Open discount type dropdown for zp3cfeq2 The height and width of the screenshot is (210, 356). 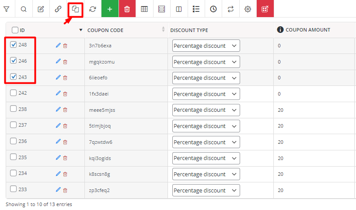[x=206, y=190]
